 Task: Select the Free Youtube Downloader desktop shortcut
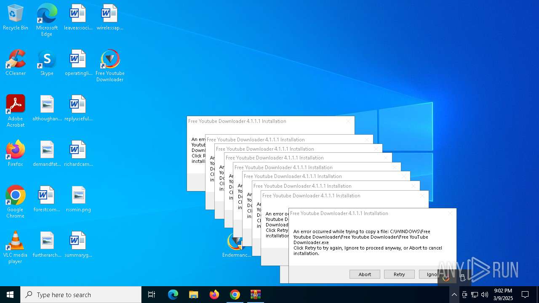(110, 65)
